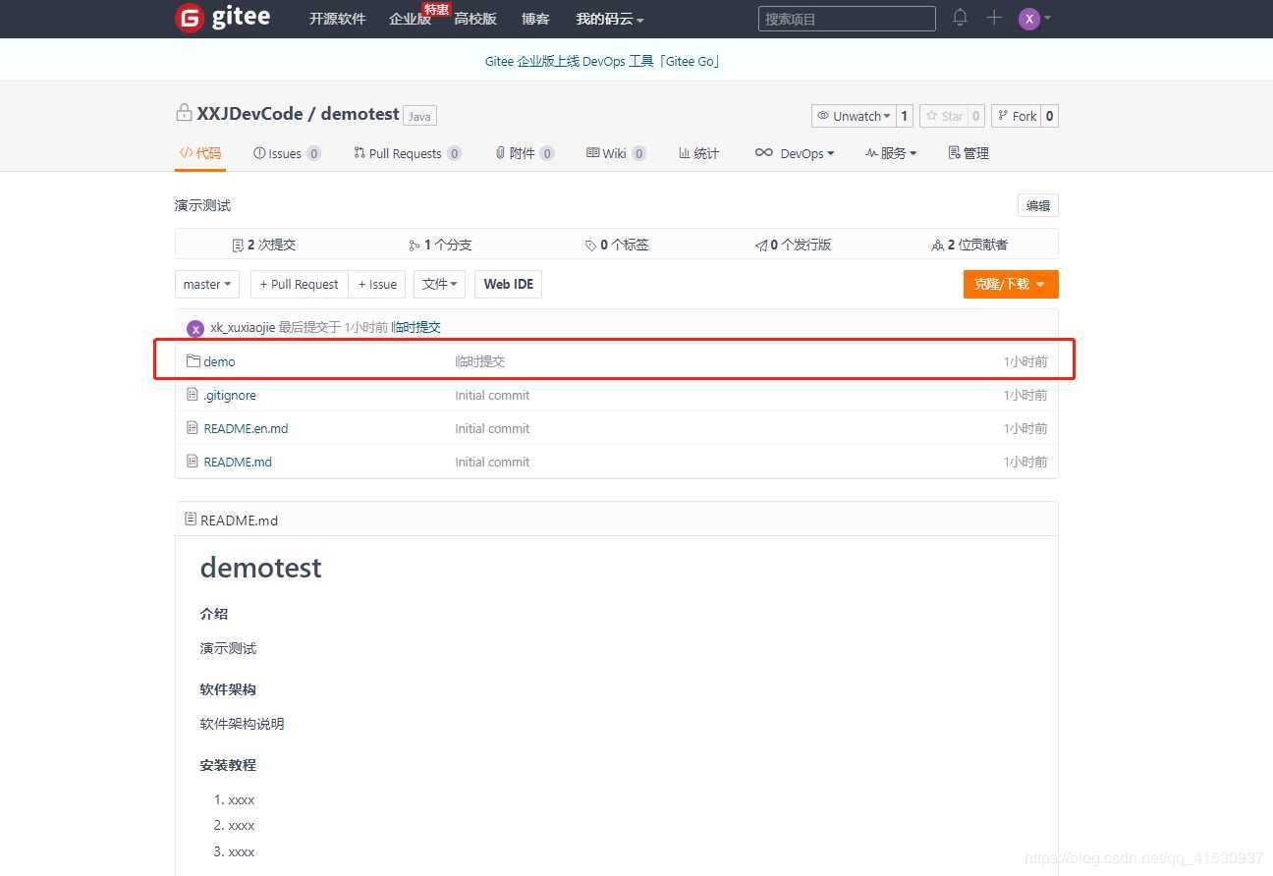Click the README.en.md file icon

(193, 428)
